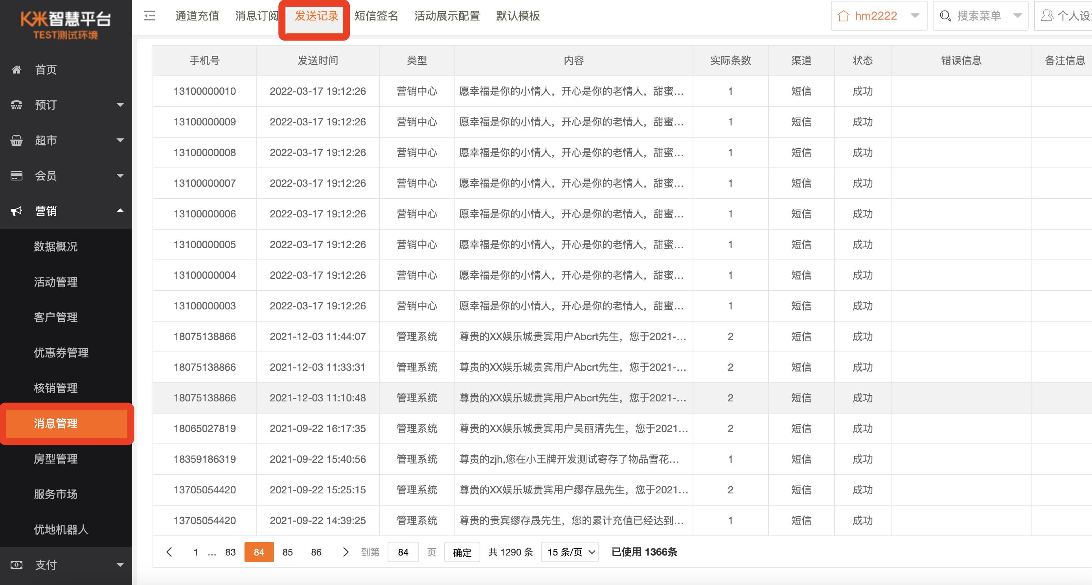Viewport: 1092px width, 585px height.
Task: Go to page 1
Action: pos(195,552)
